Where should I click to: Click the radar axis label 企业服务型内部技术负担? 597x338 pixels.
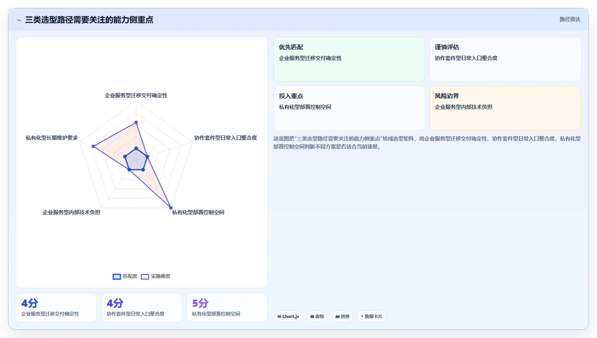pos(71,212)
